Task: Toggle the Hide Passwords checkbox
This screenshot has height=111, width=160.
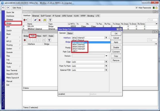Action: pyautogui.click(x=136, y=8)
